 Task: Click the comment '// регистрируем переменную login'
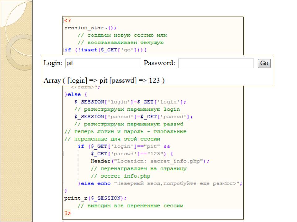pyautogui.click(x=127, y=109)
